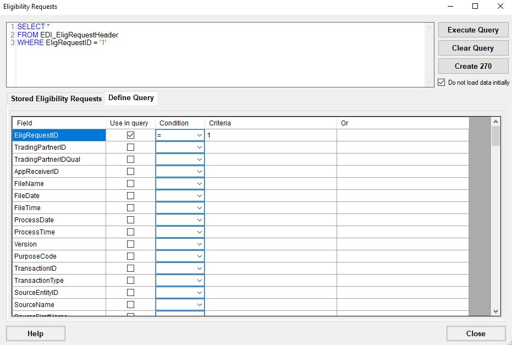Image resolution: width=512 pixels, height=345 pixels.
Task: Click the Field column header
Action: point(59,123)
